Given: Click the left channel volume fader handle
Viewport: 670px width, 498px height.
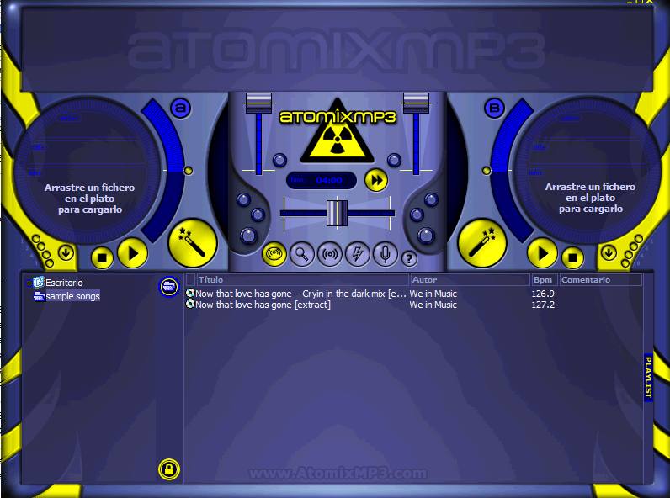Looking at the screenshot, I should pyautogui.click(x=258, y=103).
